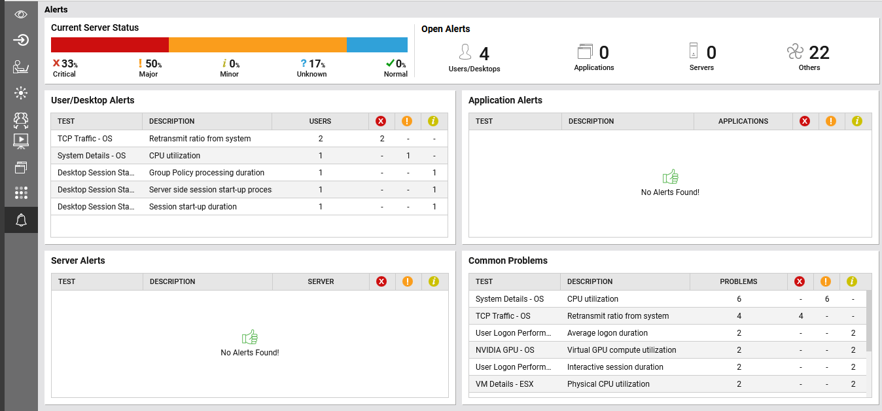This screenshot has width=882, height=411.
Task: Sort User/Desktop Alerts by USERS column
Action: 320,121
